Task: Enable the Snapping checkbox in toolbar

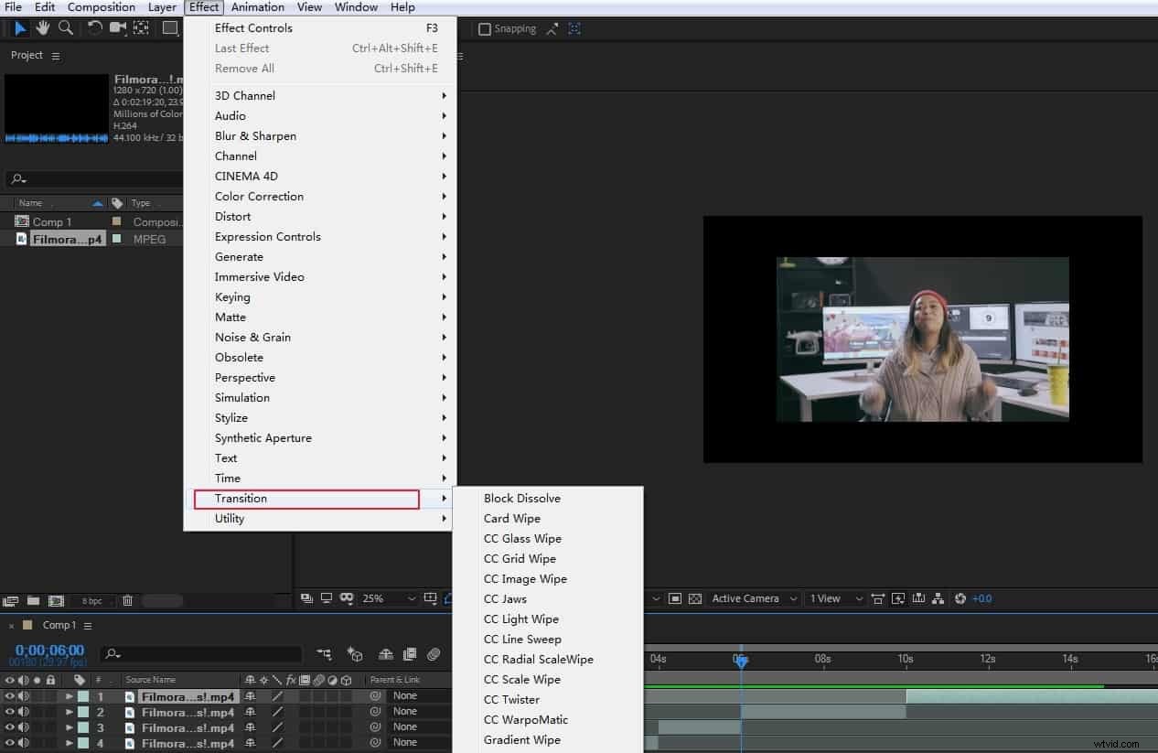Action: 484,28
